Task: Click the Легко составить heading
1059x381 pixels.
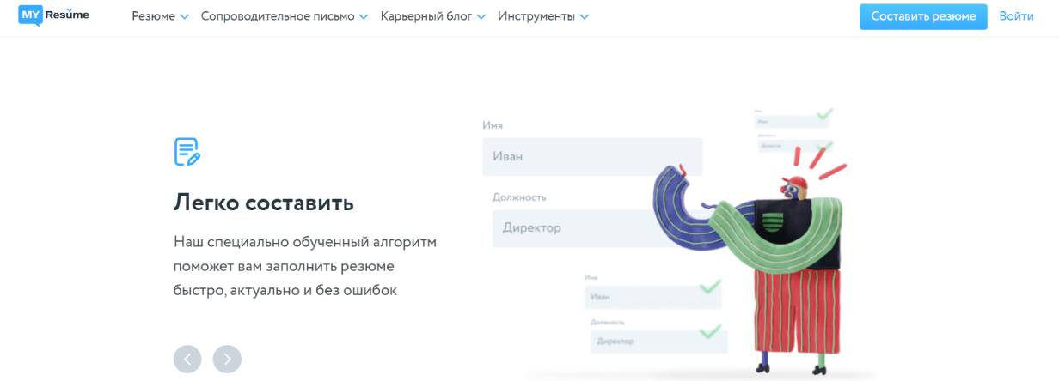Action: 264,203
